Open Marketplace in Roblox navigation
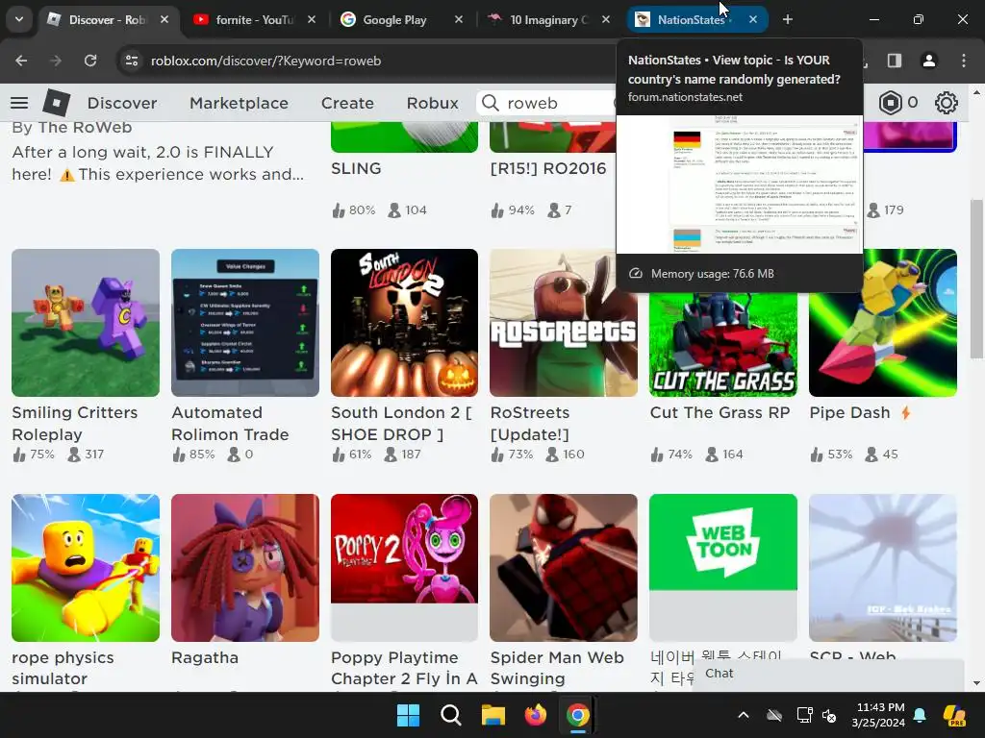Viewport: 985px width, 738px height. (239, 103)
